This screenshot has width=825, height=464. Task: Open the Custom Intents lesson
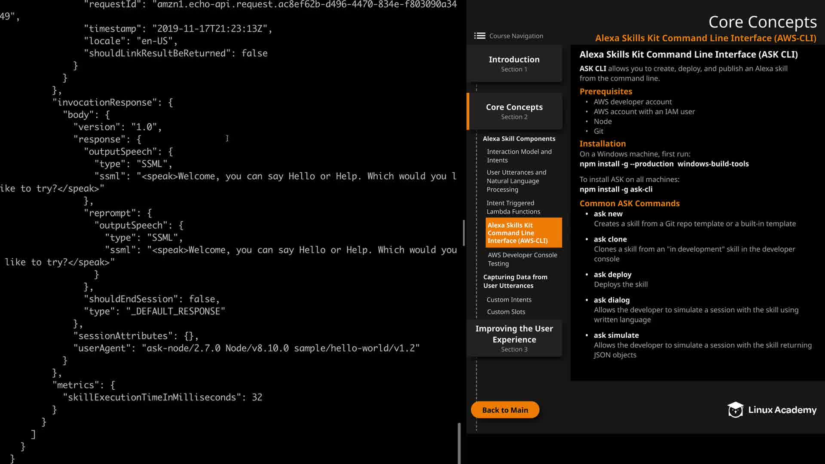pyautogui.click(x=509, y=300)
